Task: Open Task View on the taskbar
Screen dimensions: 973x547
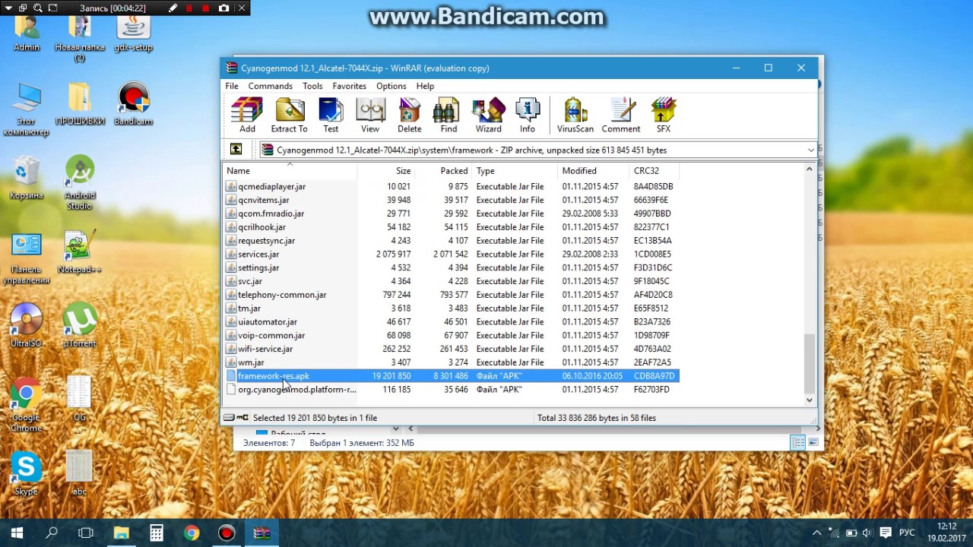Action: [x=86, y=533]
